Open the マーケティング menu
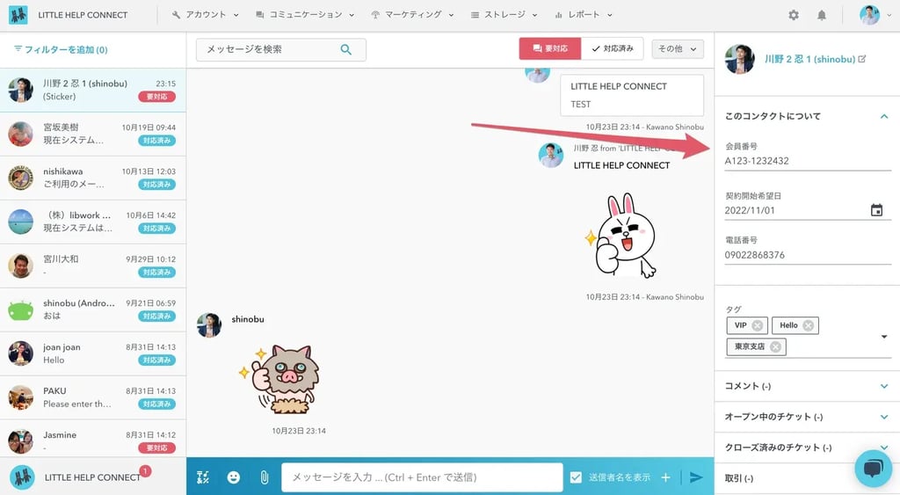 pyautogui.click(x=411, y=15)
